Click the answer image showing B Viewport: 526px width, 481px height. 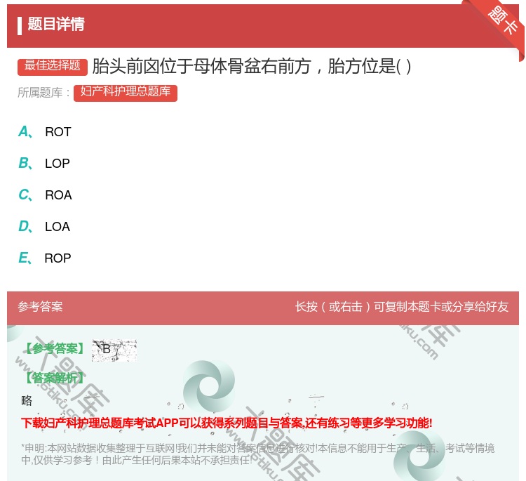114,350
